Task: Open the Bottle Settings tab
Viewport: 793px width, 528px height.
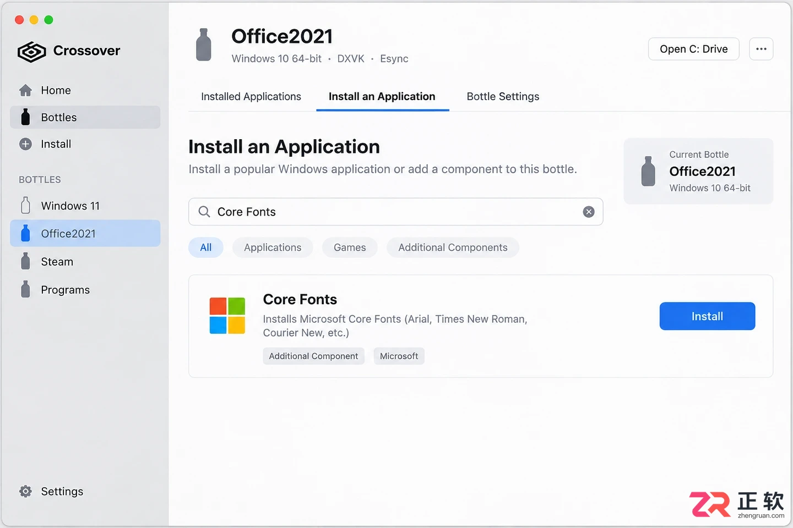Action: point(503,96)
